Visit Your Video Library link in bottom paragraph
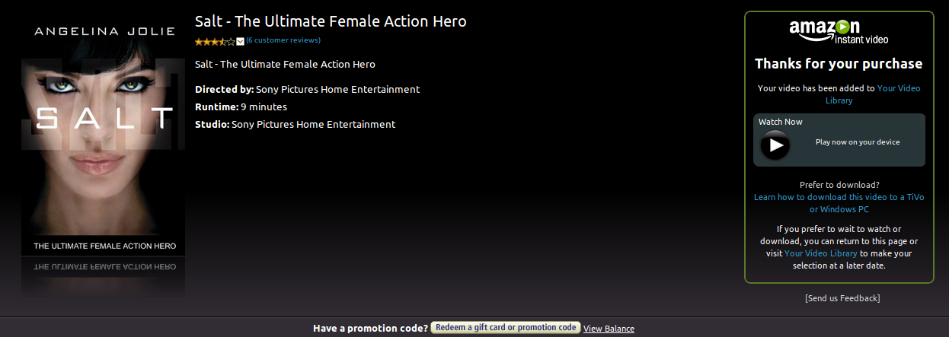Viewport: 949px width, 337px height. (821, 253)
